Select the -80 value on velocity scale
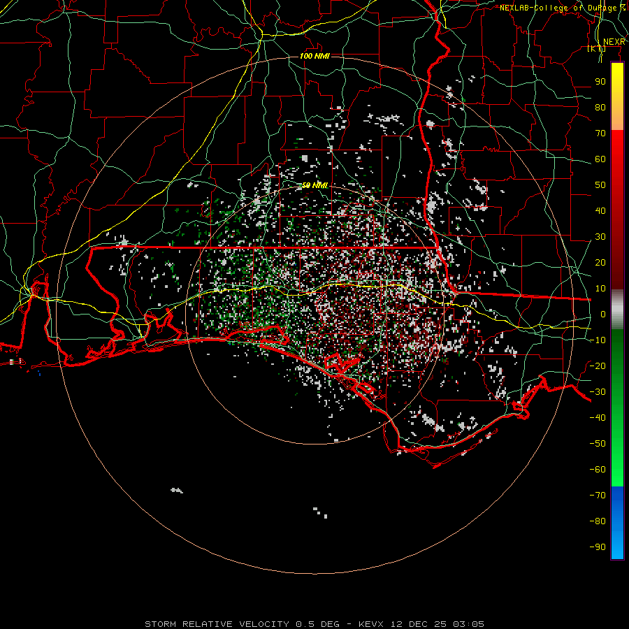The image size is (629, 629). pyautogui.click(x=598, y=521)
